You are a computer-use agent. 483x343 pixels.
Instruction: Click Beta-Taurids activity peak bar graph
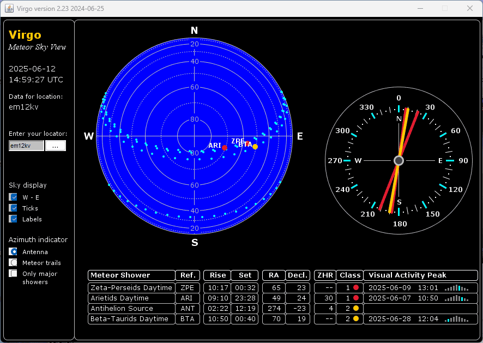(456, 319)
